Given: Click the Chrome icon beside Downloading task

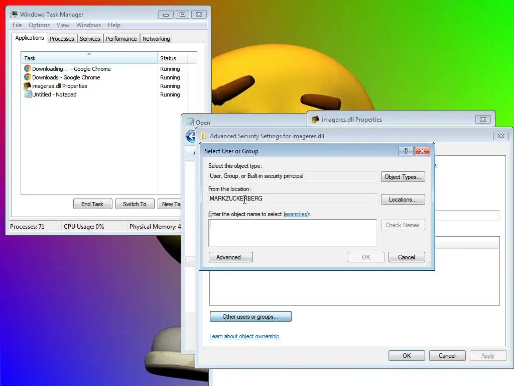Looking at the screenshot, I should click(28, 68).
